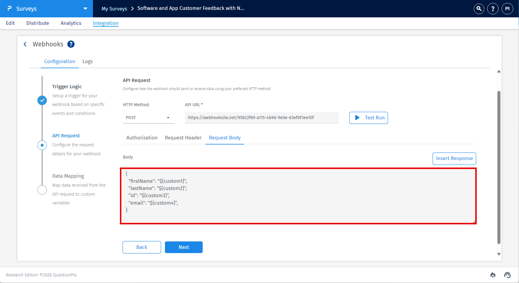Switch to the Configuration tab
This screenshot has width=519, height=283.
point(60,61)
